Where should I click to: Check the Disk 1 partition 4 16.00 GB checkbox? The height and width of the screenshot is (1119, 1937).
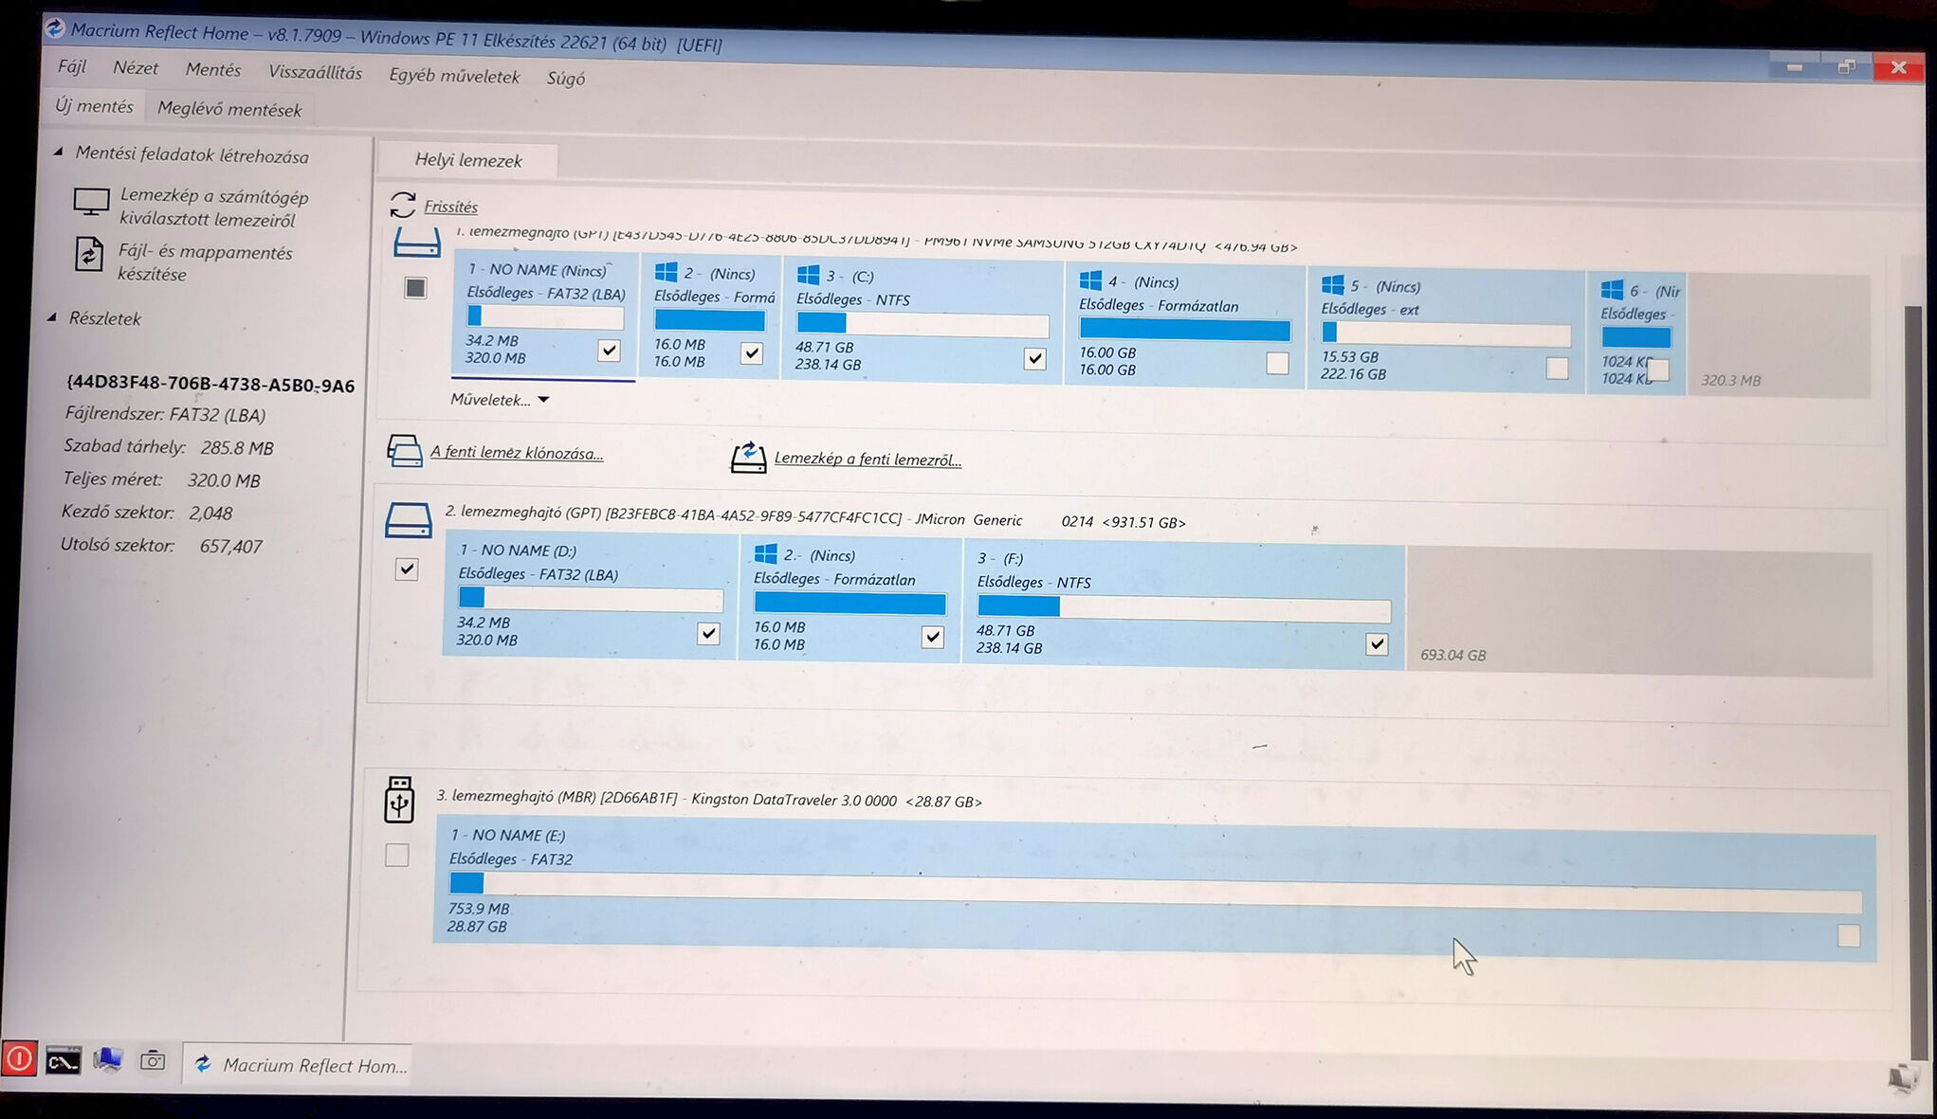[1277, 363]
